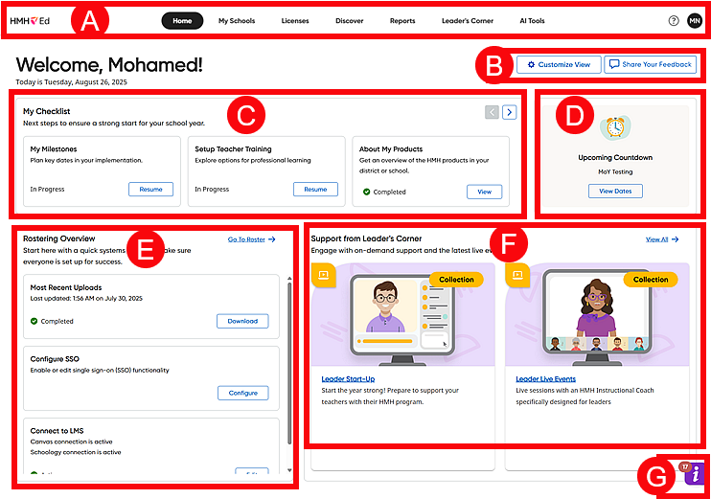This screenshot has height=499, width=711.
Task: Go to previous checklist items arrow
Action: [x=492, y=112]
